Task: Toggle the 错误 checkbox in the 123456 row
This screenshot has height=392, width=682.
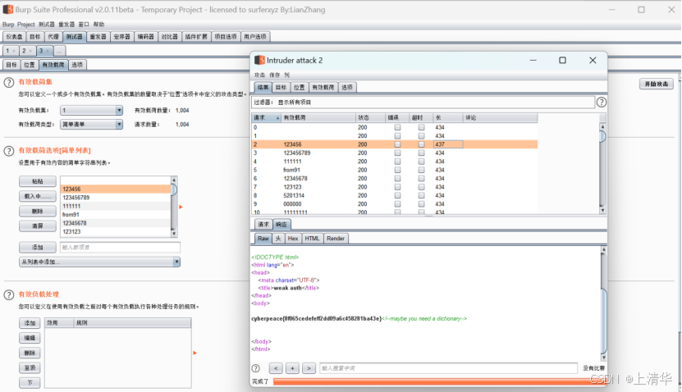Action: point(397,144)
